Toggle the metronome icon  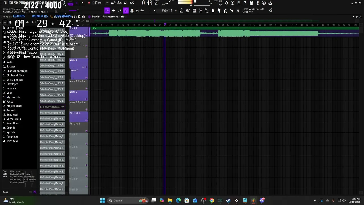[107, 3]
